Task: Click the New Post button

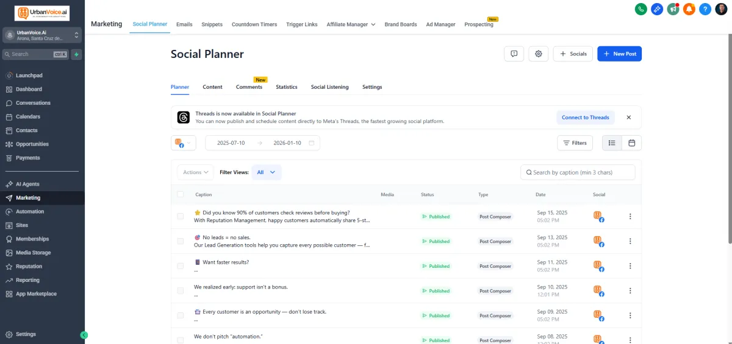Action: (x=619, y=54)
